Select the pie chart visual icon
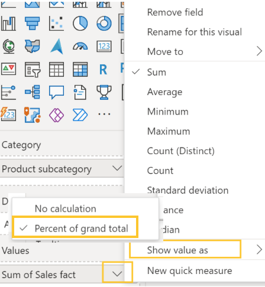 tap(80, 24)
